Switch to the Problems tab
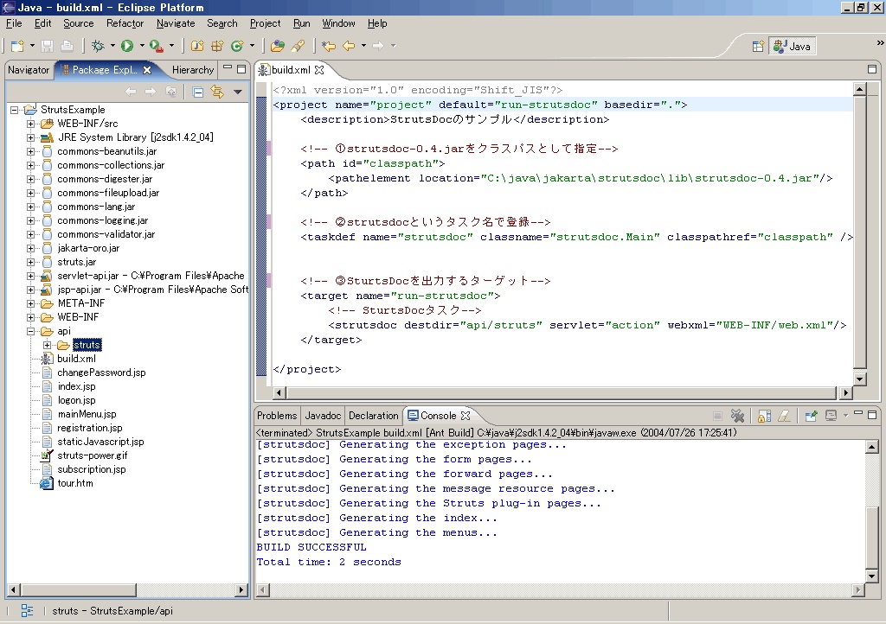Viewport: 886px width, 624px height. 276,415
